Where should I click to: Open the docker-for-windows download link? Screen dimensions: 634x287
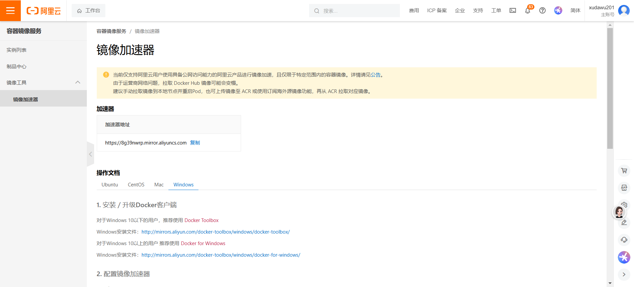tap(221, 255)
